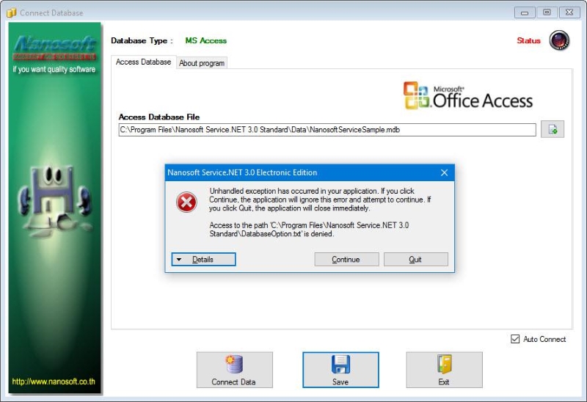This screenshot has width=587, height=402.
Task: Click the red error icon in dialog
Action: coord(186,202)
